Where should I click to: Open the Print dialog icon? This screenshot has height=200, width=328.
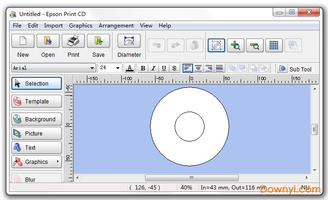pos(73,42)
